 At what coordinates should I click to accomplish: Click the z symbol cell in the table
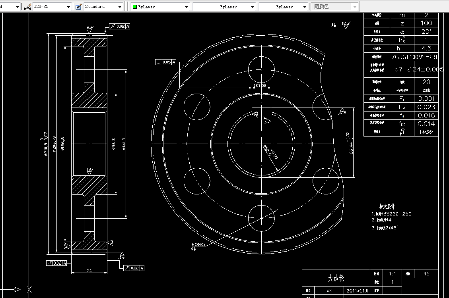point(402,23)
